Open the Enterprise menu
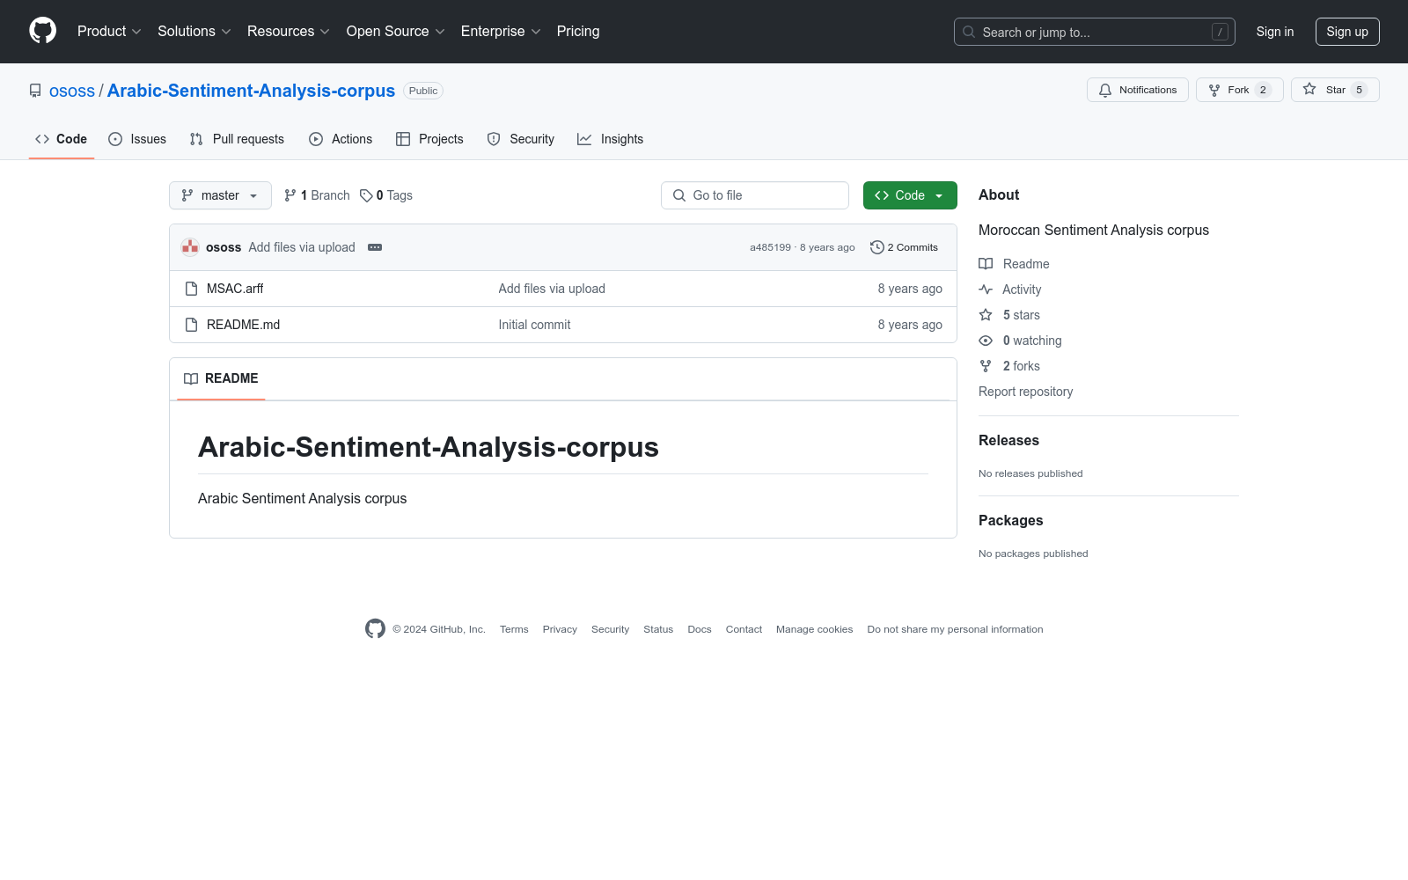1408x880 pixels. click(x=501, y=32)
